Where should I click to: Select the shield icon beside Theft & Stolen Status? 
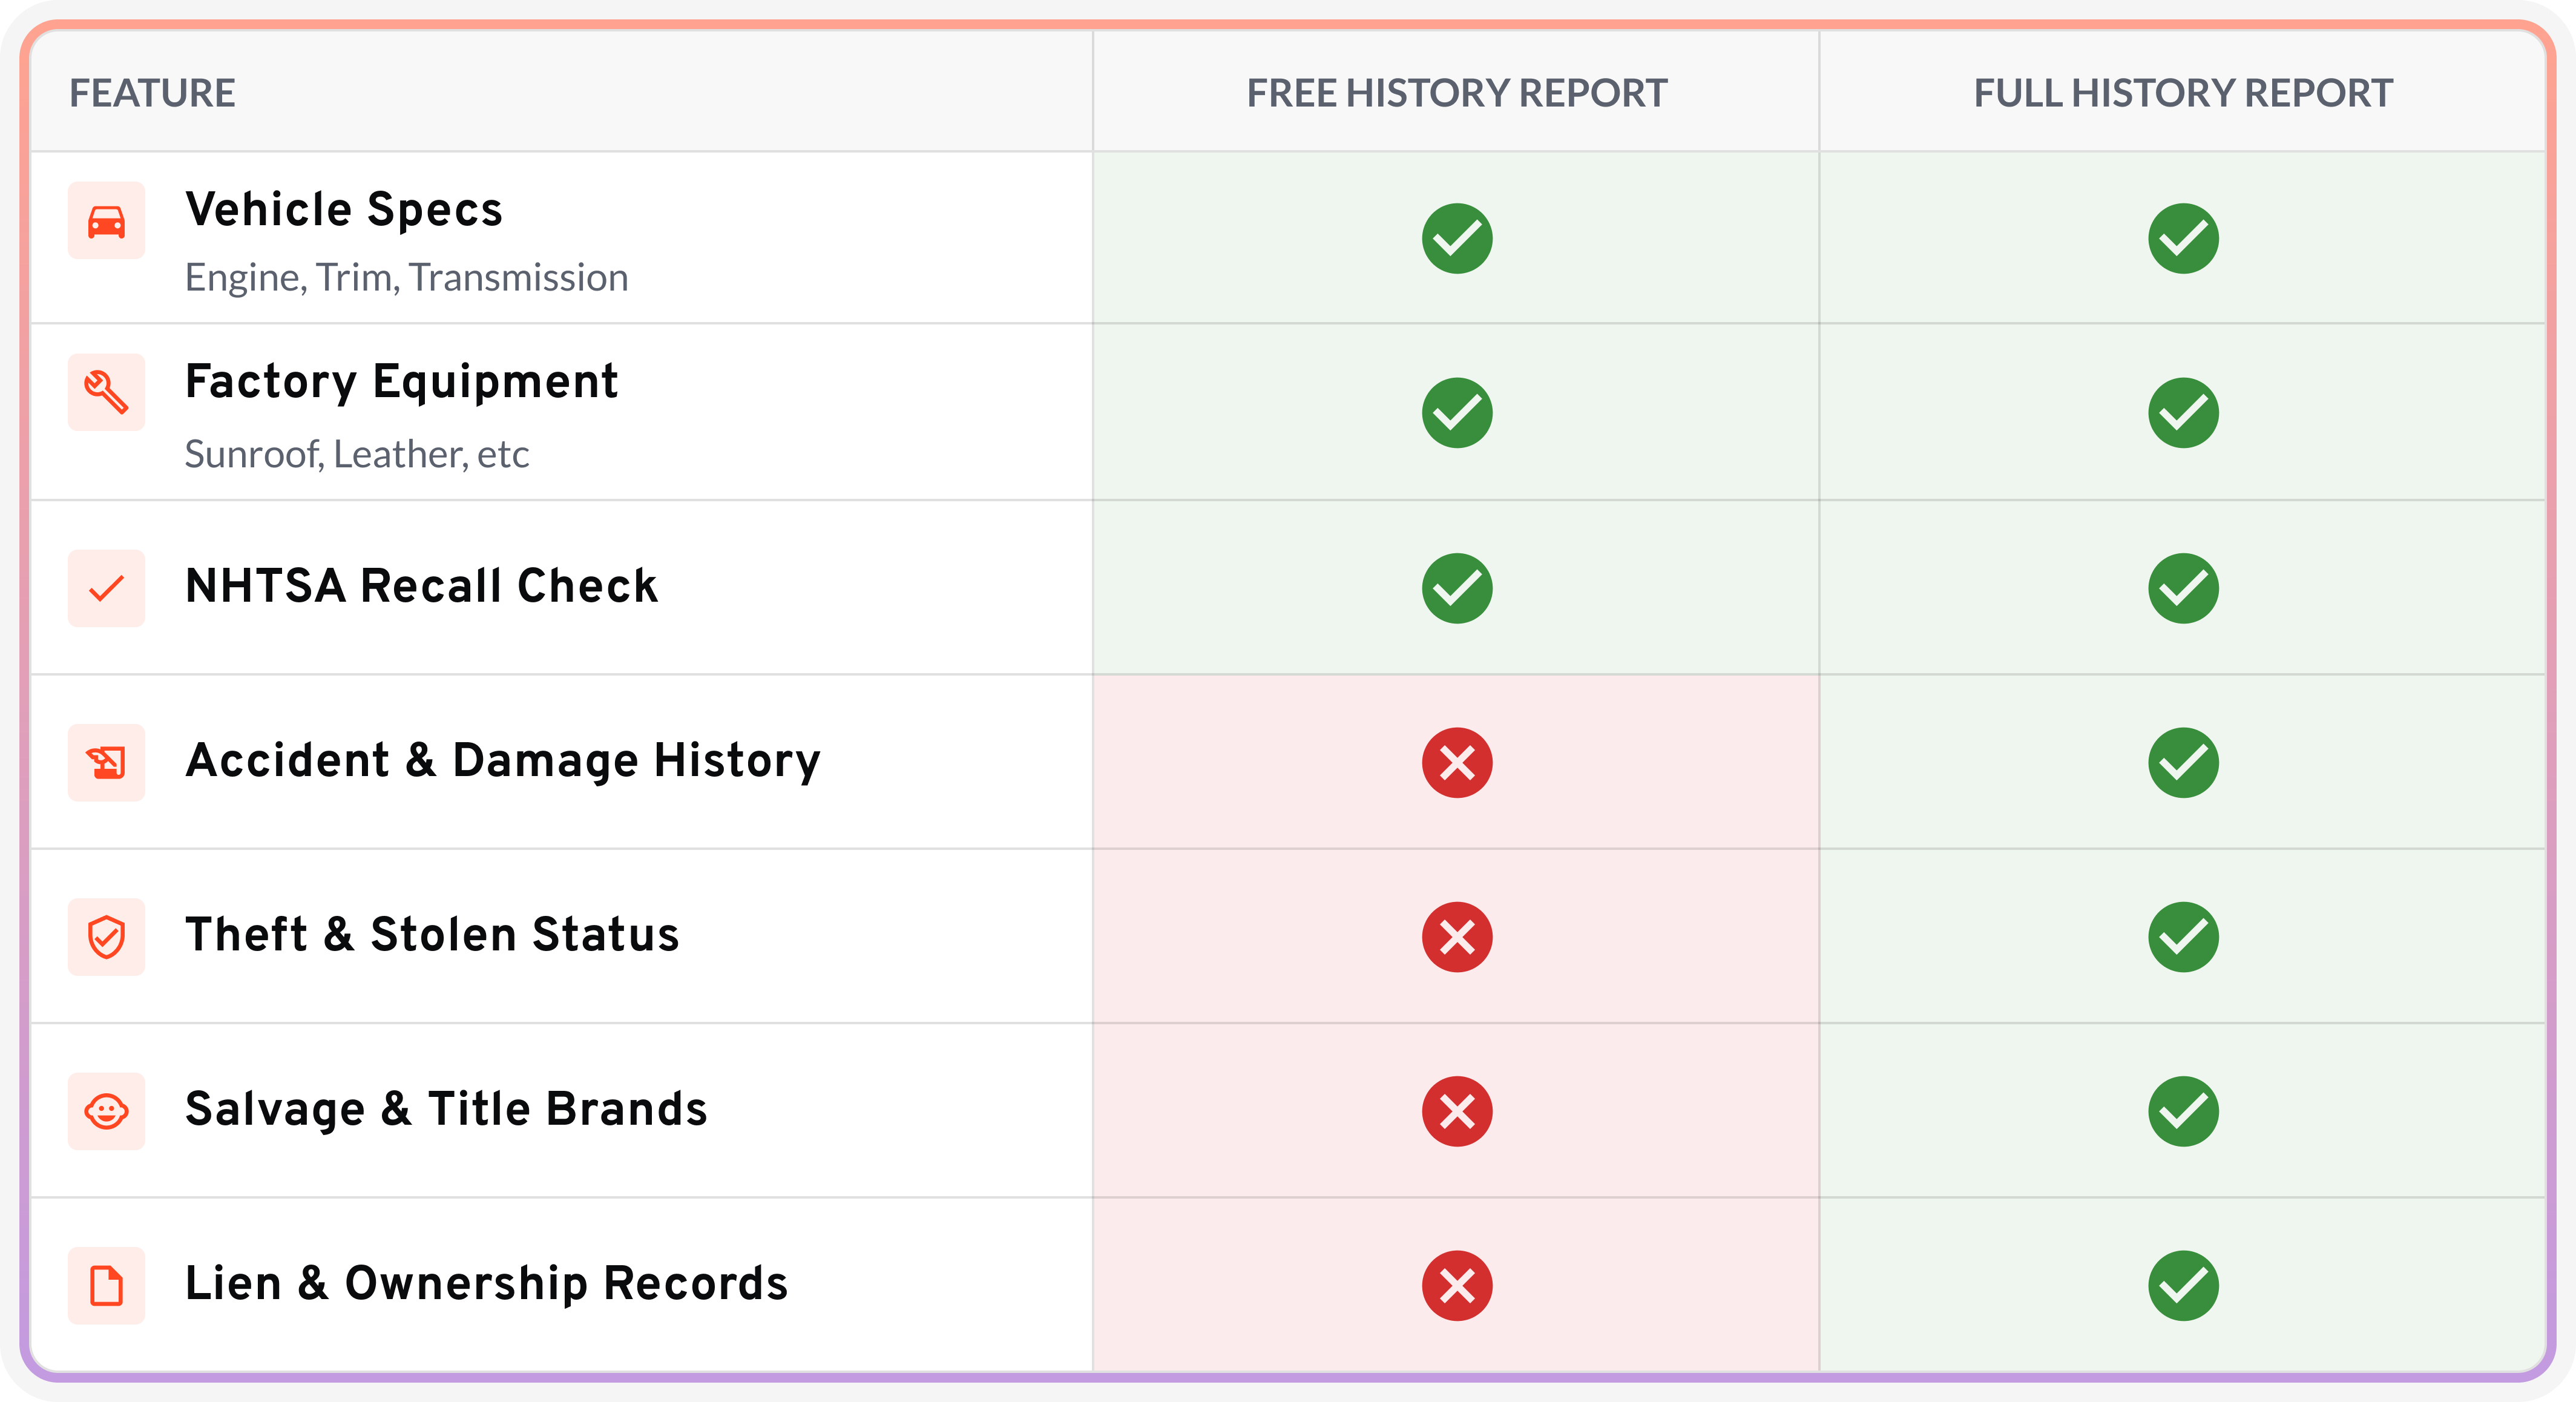106,937
